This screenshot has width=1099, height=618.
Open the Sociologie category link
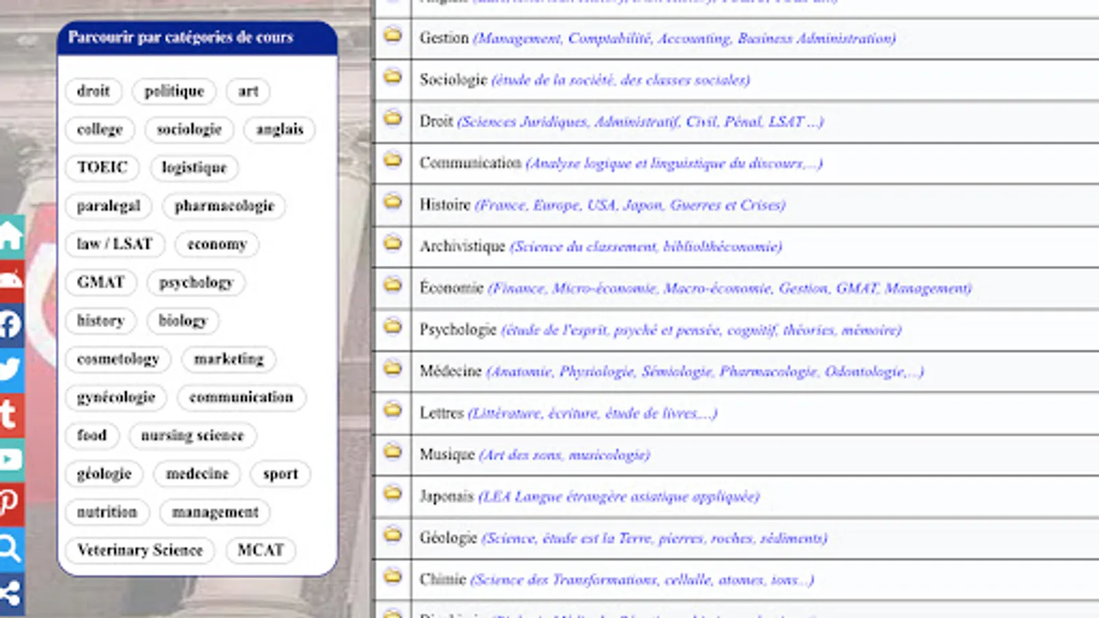[453, 80]
